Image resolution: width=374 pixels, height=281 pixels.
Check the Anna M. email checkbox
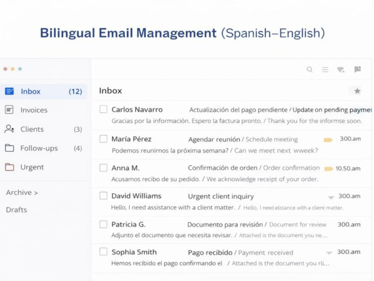[103, 167]
